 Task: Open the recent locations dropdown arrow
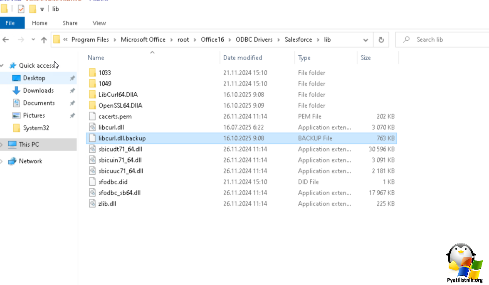[x=33, y=40]
